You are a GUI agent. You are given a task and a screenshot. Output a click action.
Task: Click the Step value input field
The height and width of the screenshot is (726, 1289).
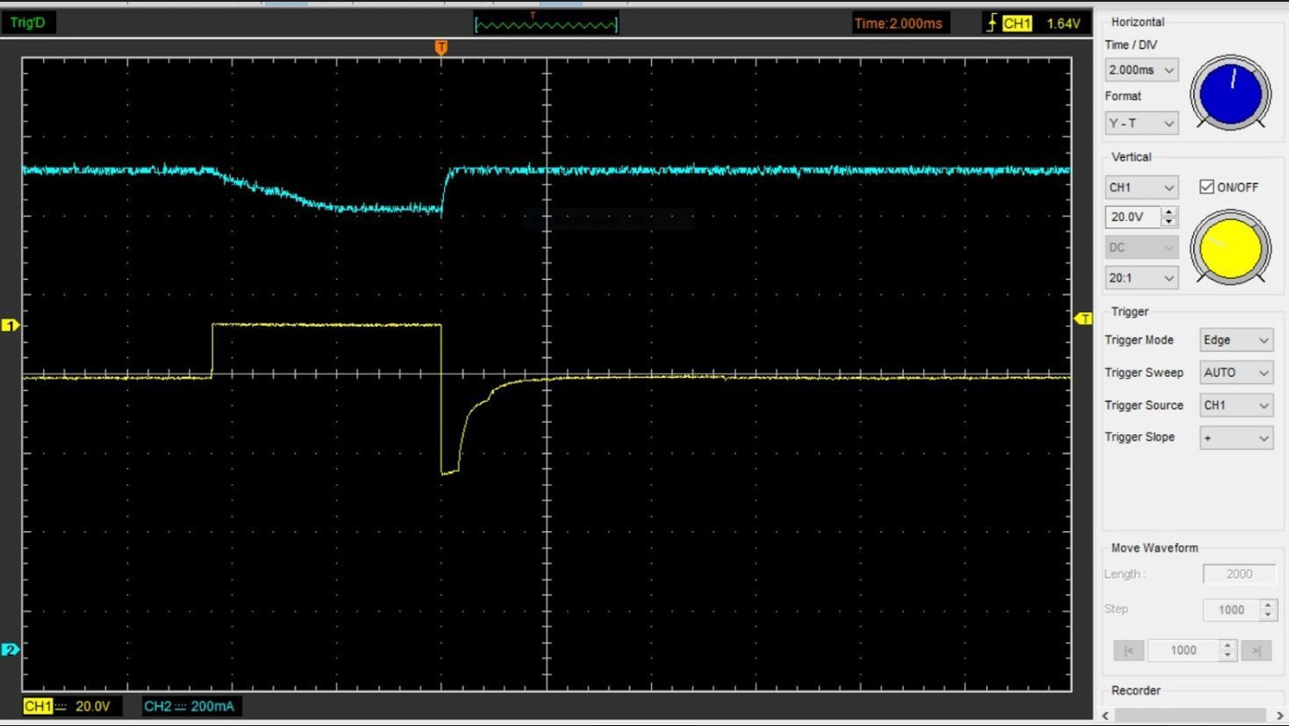[1230, 609]
